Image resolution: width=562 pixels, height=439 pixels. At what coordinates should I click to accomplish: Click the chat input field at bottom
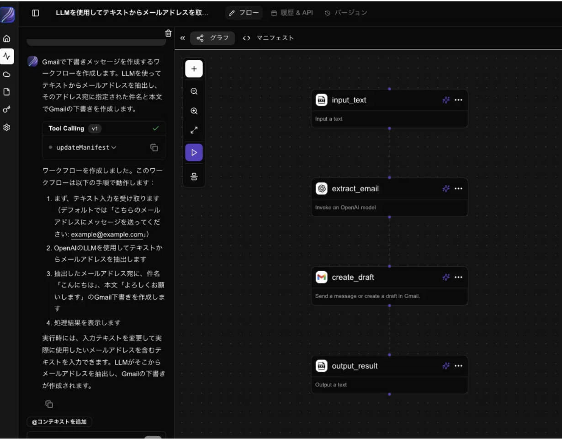[96, 435]
